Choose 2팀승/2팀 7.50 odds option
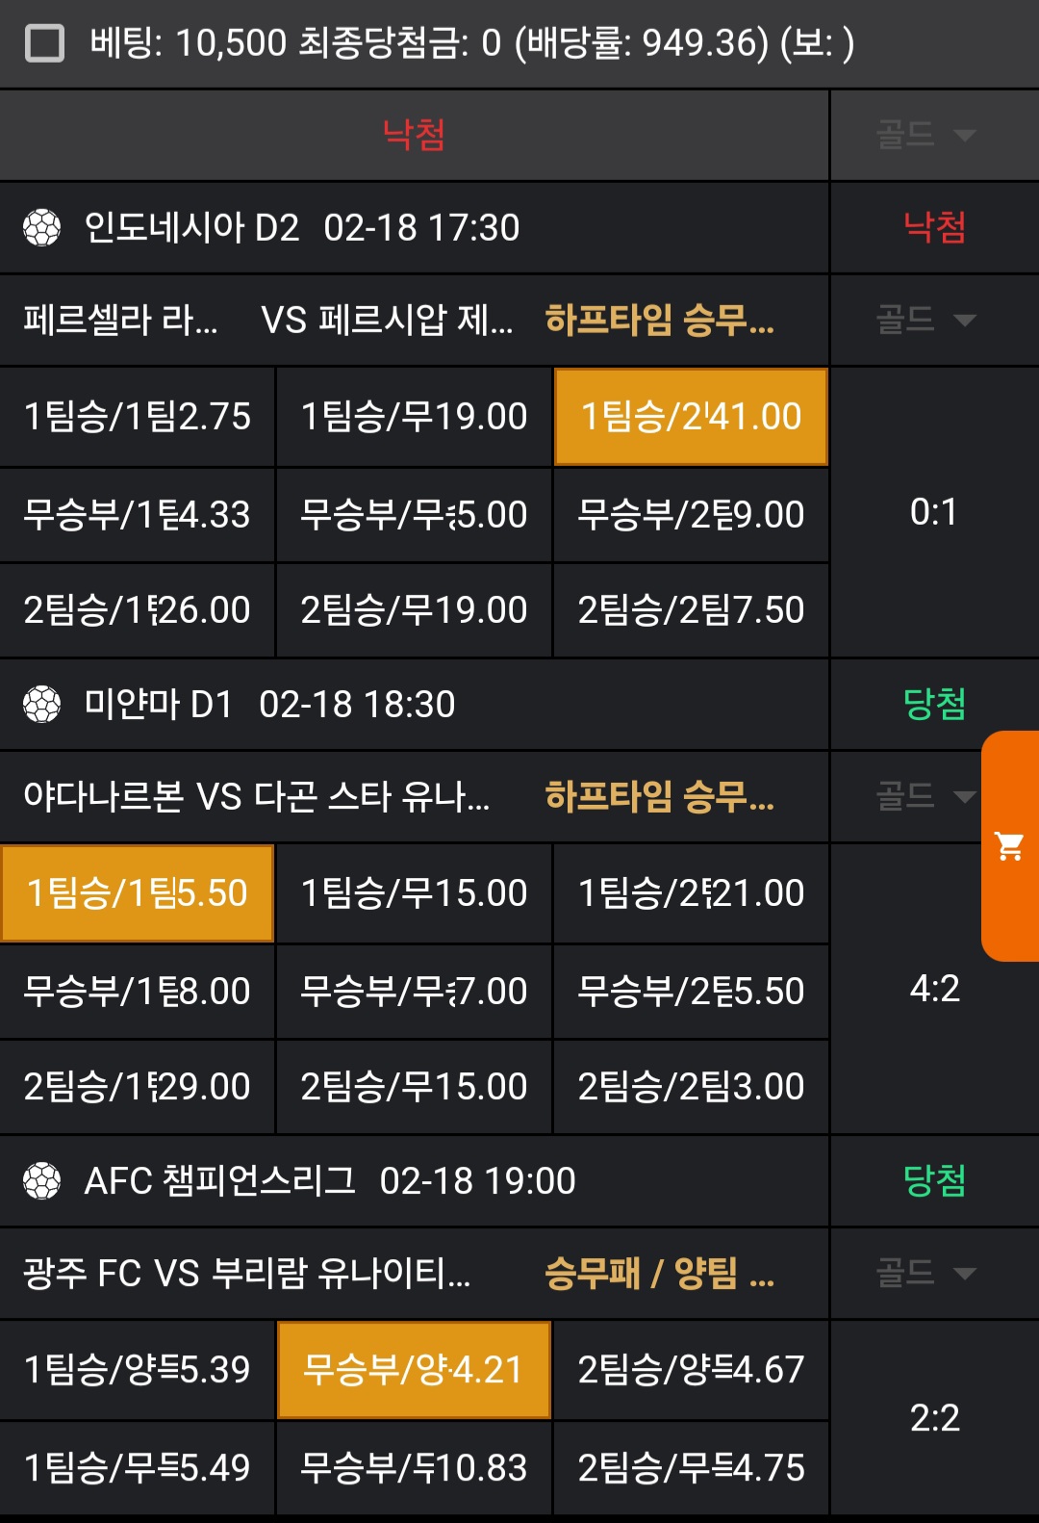1039x1523 pixels. (x=691, y=610)
